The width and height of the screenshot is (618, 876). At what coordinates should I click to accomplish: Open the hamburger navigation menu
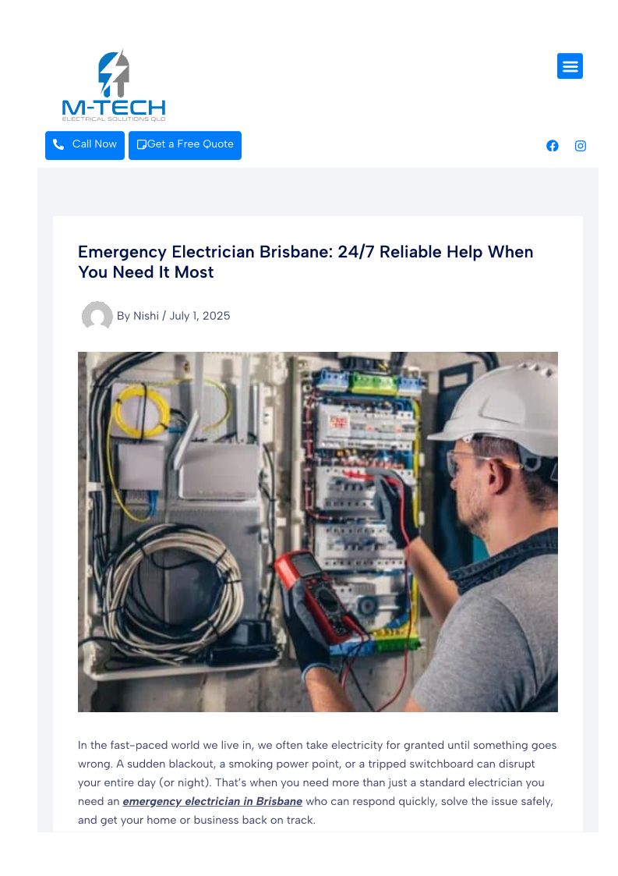tap(570, 66)
